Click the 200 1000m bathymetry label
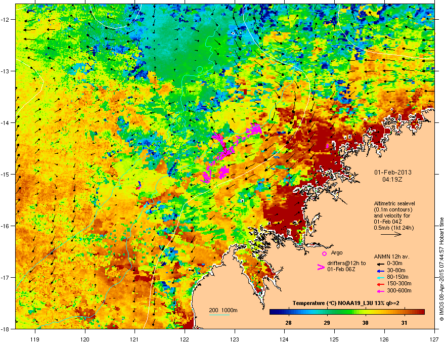 tap(223, 310)
